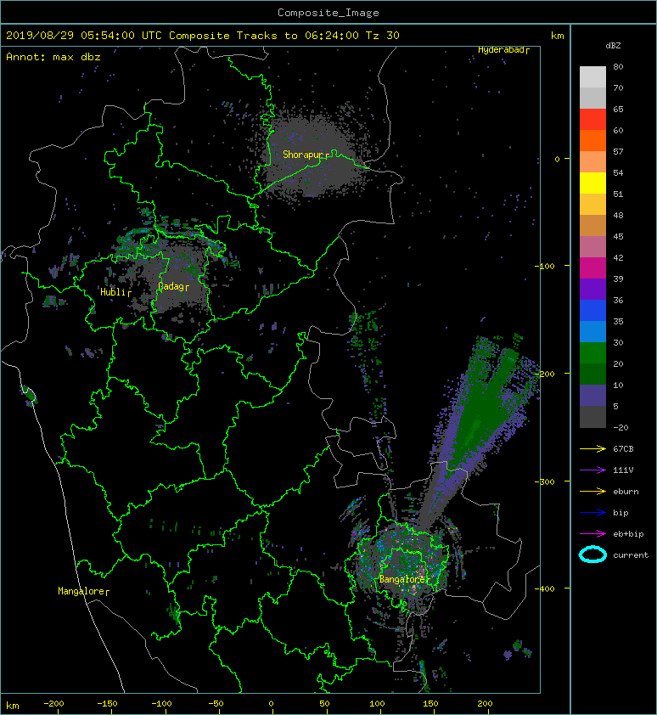Click the -300 tick on right axis
Viewport: 657px width, 715px height.
tap(545, 481)
